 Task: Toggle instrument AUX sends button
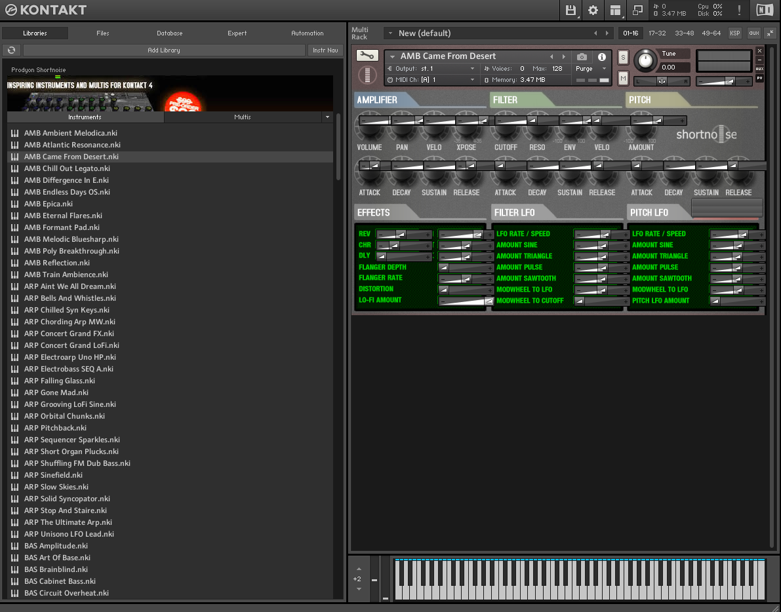pyautogui.click(x=759, y=69)
